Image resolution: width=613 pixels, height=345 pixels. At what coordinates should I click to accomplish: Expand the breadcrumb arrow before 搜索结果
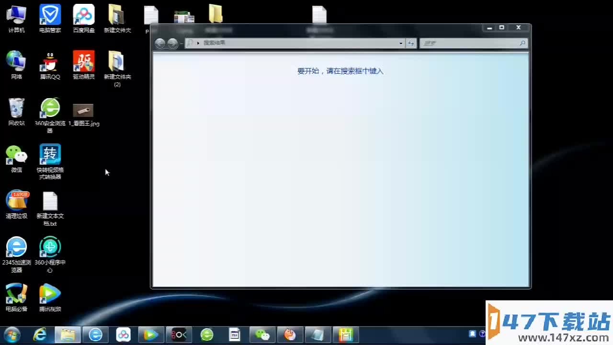click(x=198, y=43)
